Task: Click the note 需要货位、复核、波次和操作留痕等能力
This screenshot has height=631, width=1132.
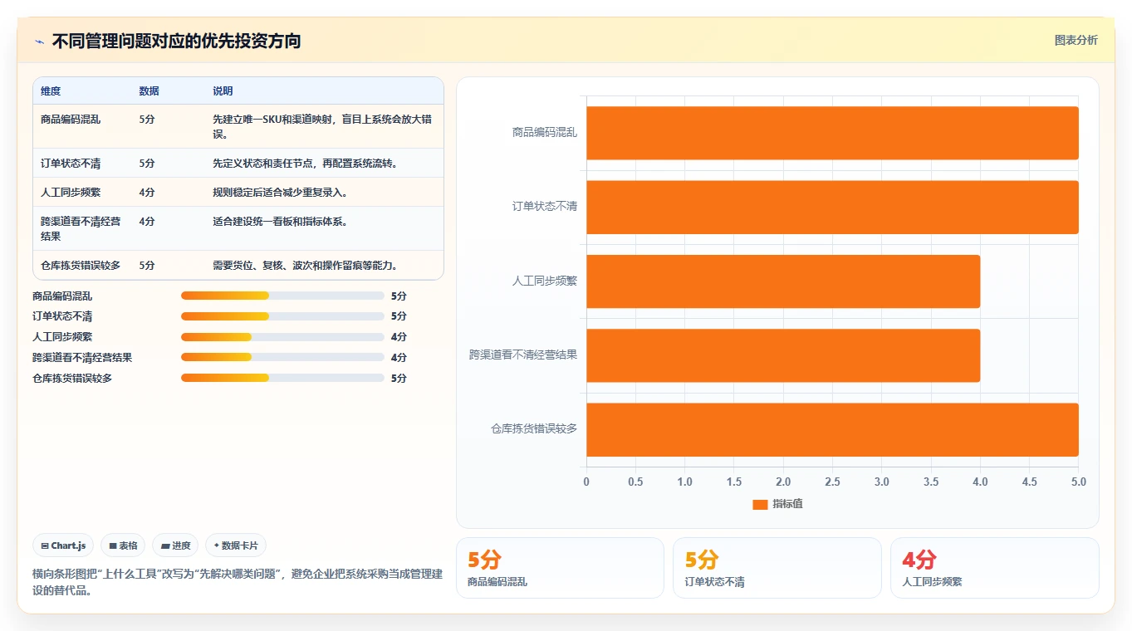Action: (305, 266)
